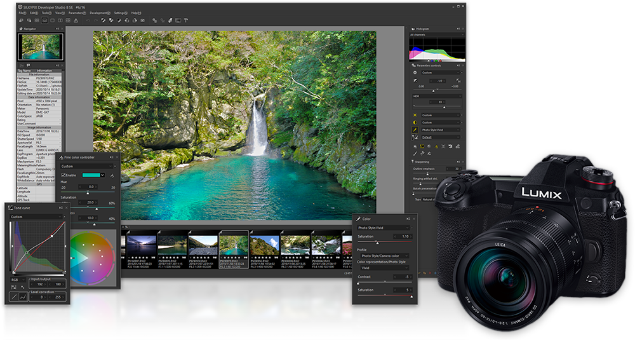Click the text T tool icon
635x340 pixels.
click(x=185, y=20)
